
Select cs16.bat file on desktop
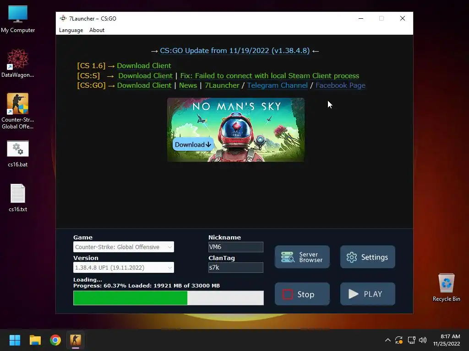tap(18, 154)
